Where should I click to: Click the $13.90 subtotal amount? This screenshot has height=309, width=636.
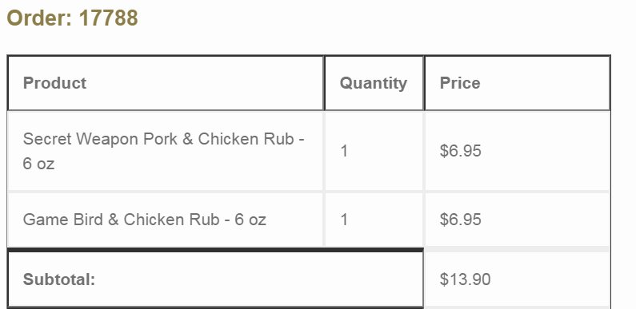tap(465, 279)
